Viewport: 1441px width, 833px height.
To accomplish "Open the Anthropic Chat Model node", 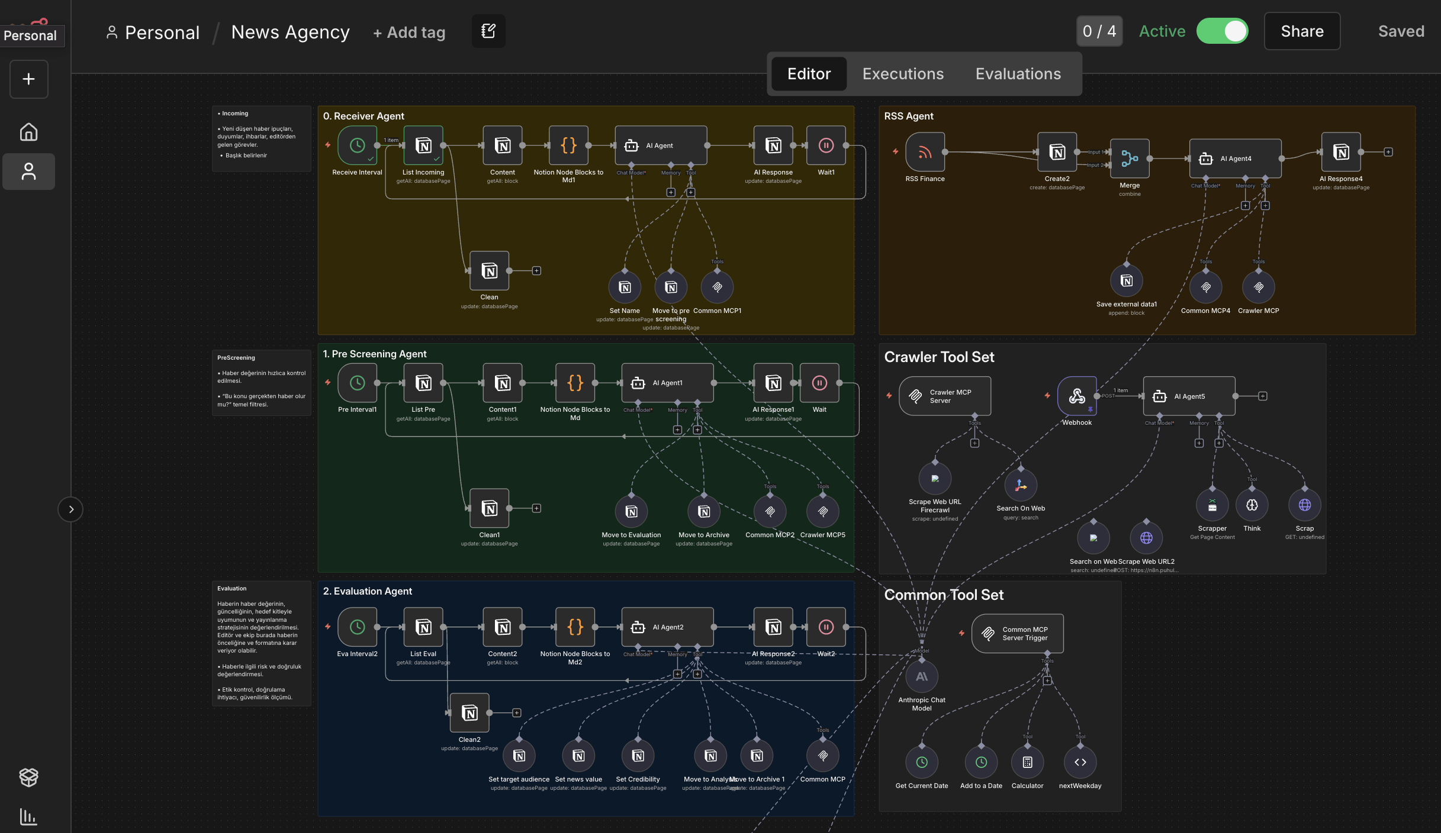I will coord(921,677).
